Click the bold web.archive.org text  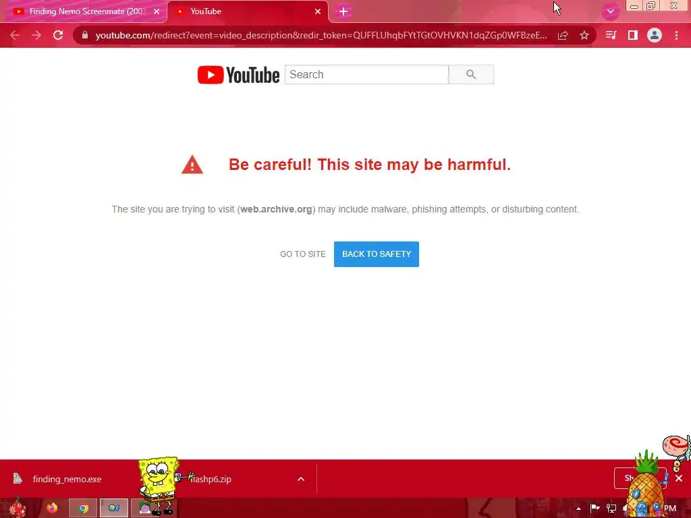[276, 209]
